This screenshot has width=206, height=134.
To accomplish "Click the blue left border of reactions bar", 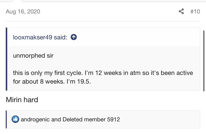I will click(6, 120).
